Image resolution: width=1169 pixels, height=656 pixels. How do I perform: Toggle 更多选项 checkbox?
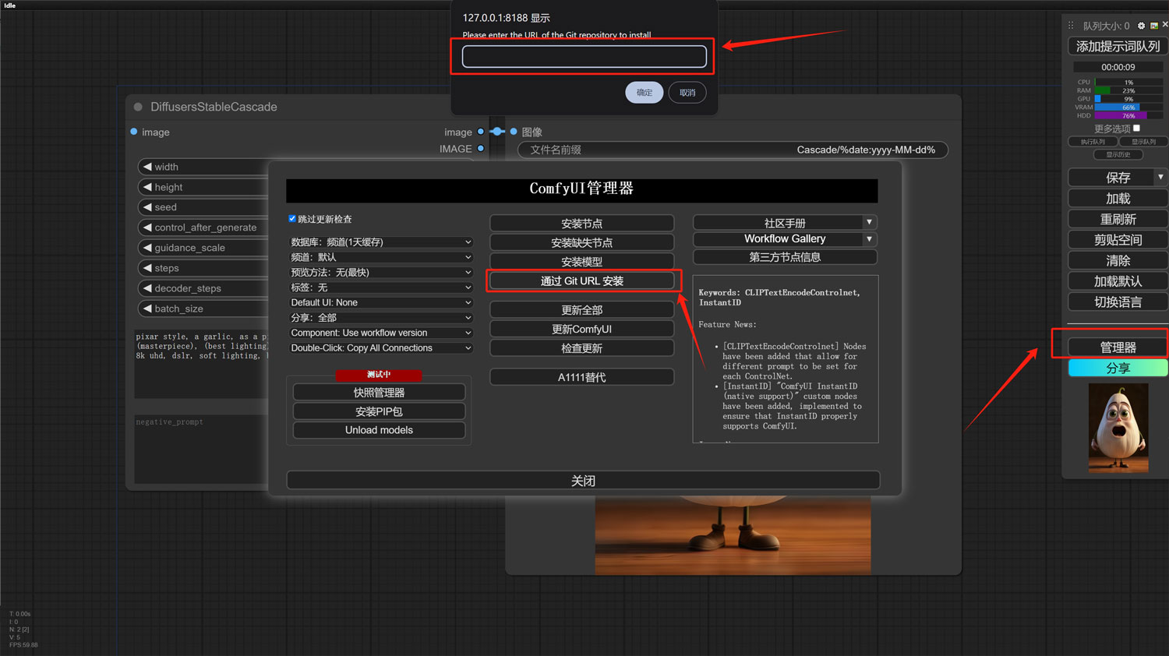pos(1136,128)
